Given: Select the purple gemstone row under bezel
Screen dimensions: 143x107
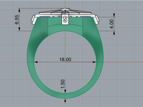Looking at the screenshot, I should tap(65, 17).
